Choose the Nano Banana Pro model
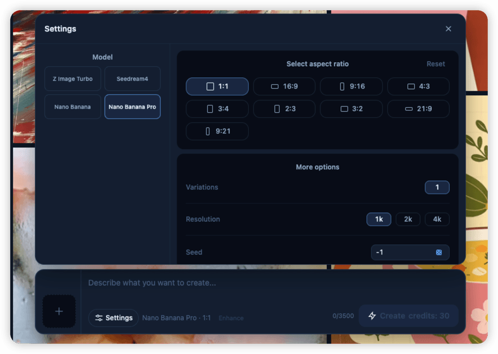498x354 pixels. coord(132,107)
